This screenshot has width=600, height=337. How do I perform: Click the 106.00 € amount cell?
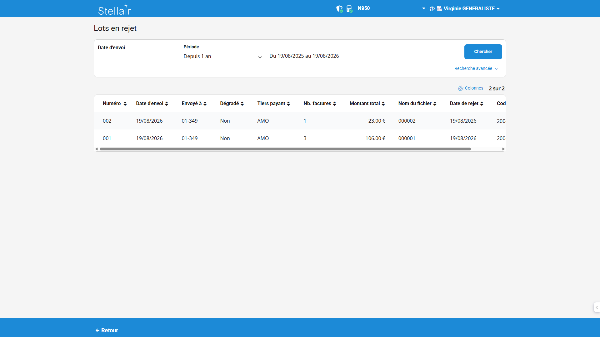tap(375, 138)
